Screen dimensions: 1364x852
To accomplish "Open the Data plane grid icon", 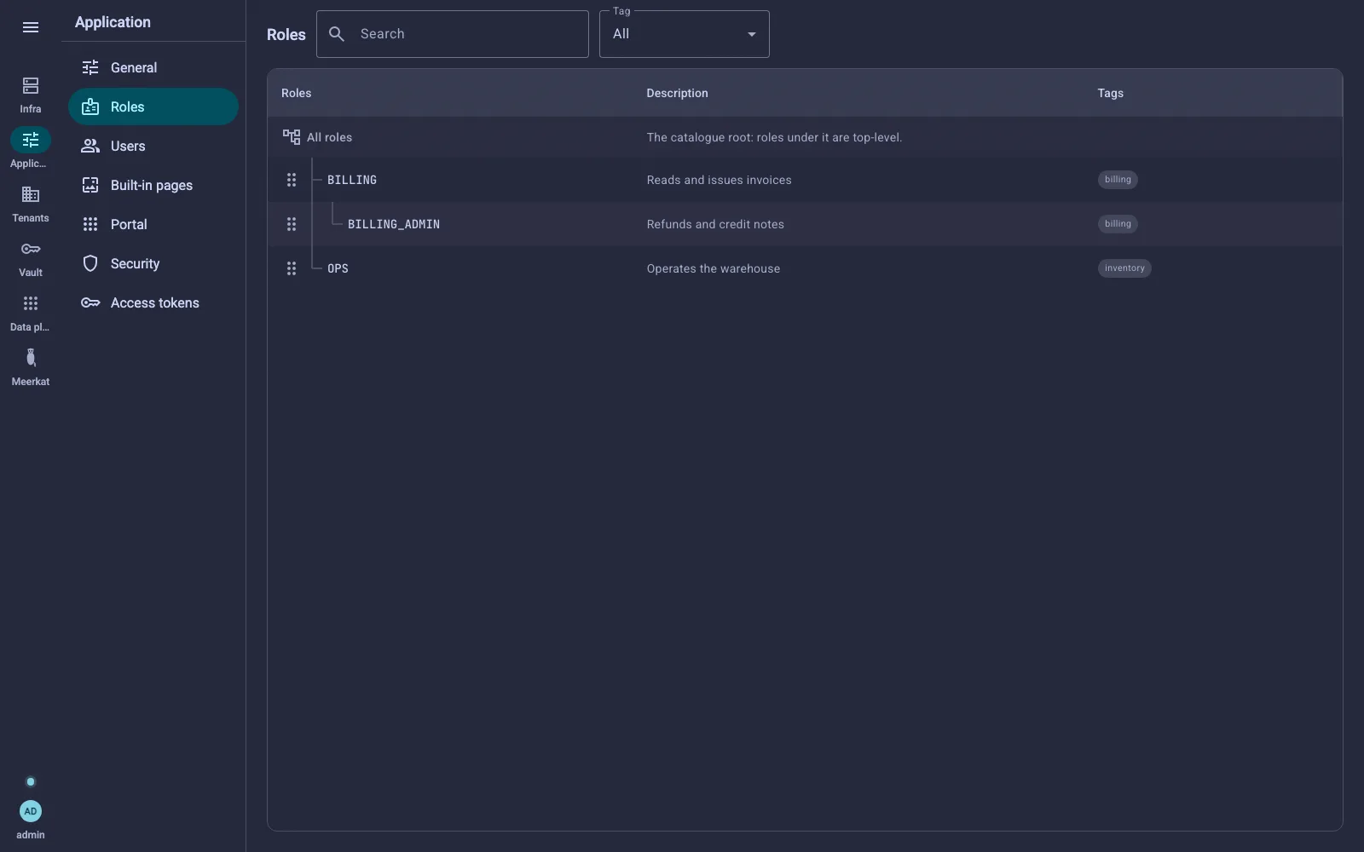I will (31, 303).
